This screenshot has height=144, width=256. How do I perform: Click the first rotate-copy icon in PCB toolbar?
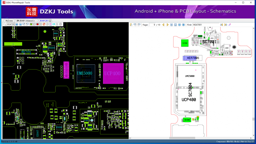tap(24, 24)
